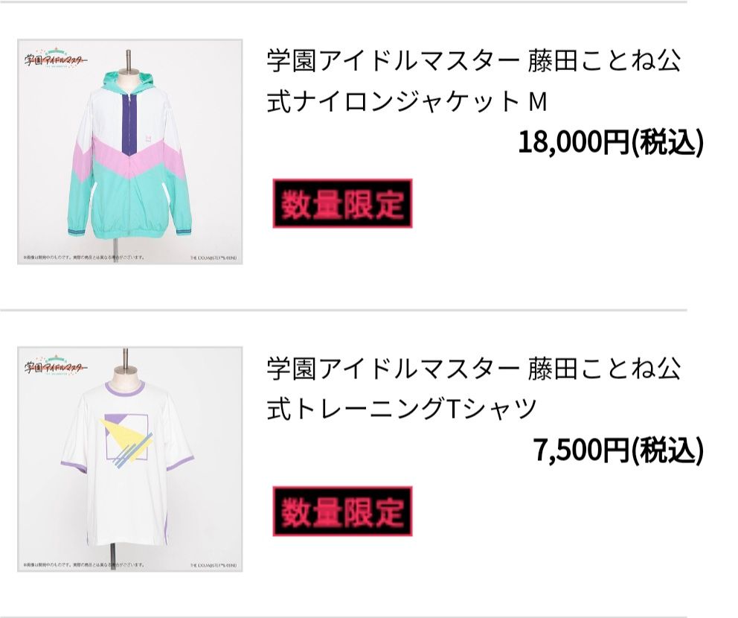Click the 数量限定 badge under the T-shirt

click(343, 511)
